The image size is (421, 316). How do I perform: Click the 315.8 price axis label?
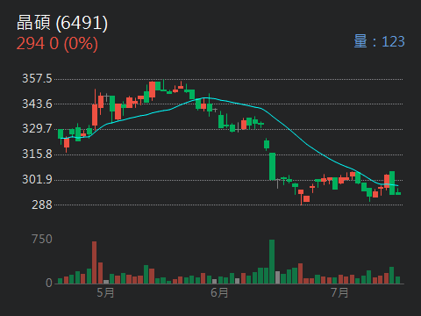[x=37, y=154]
